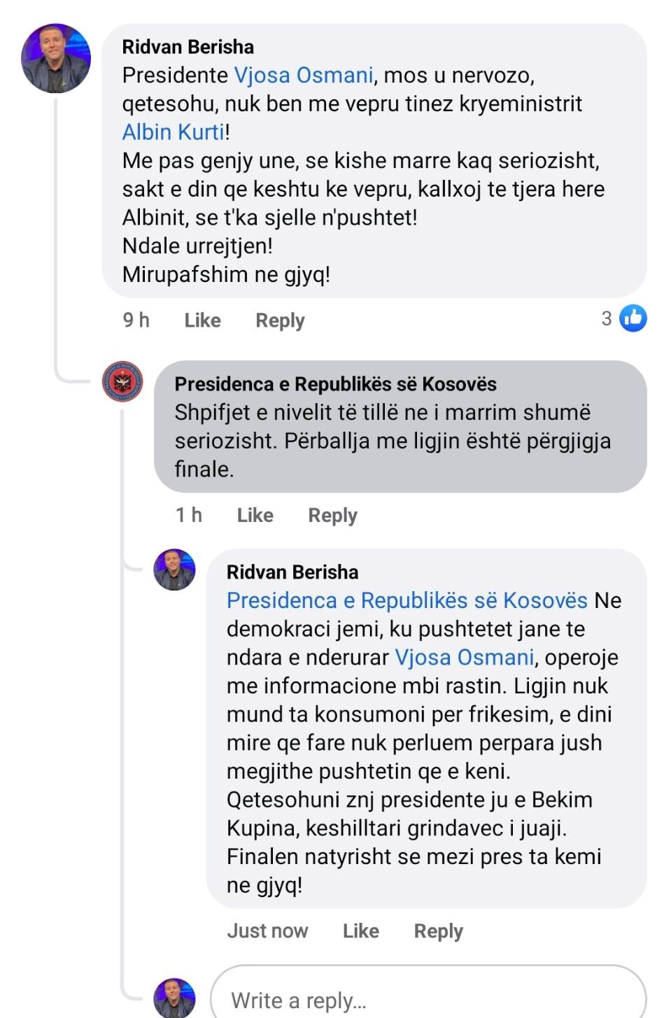Open Presidenca e Republikës së Kosovës avatar

pyautogui.click(x=123, y=382)
